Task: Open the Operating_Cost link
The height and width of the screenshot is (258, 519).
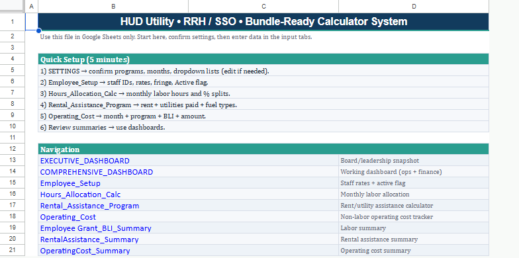Action: (68, 217)
